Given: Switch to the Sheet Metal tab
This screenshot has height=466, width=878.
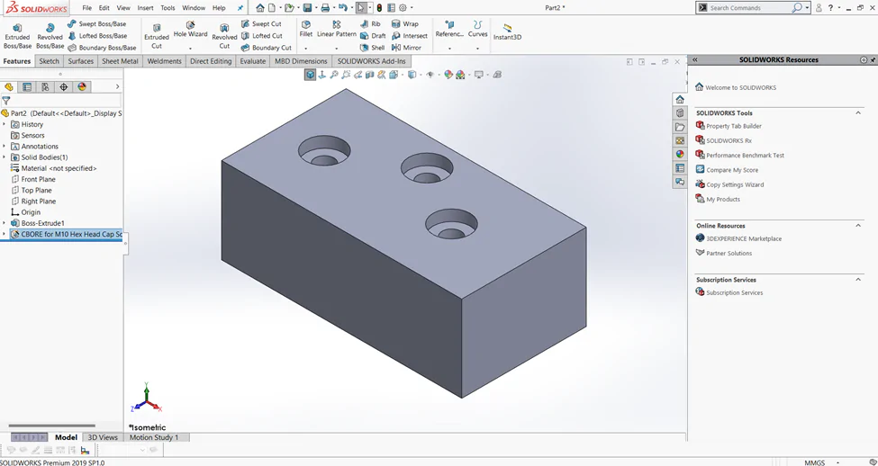Looking at the screenshot, I should (x=120, y=61).
